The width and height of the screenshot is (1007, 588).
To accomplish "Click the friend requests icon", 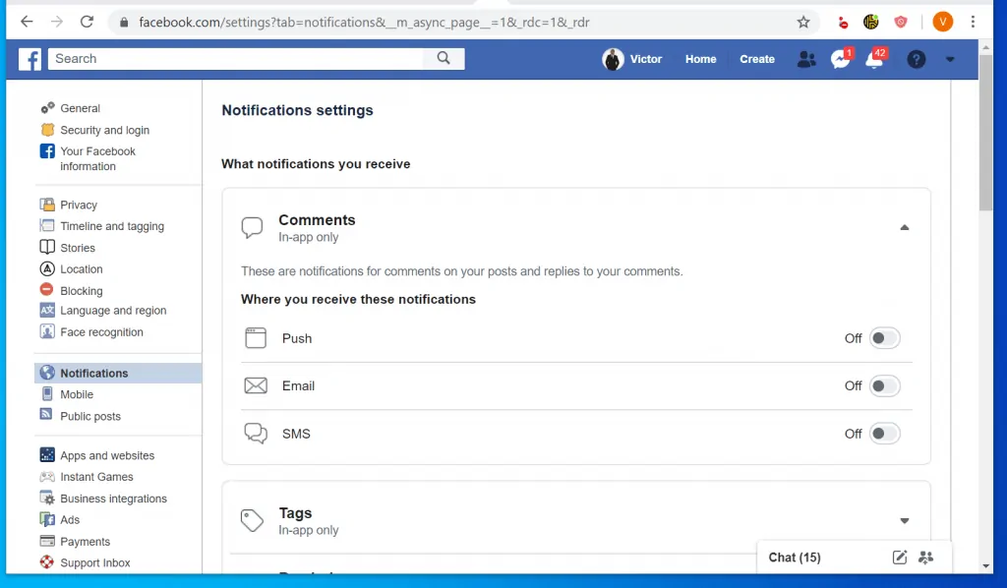I will click(806, 59).
